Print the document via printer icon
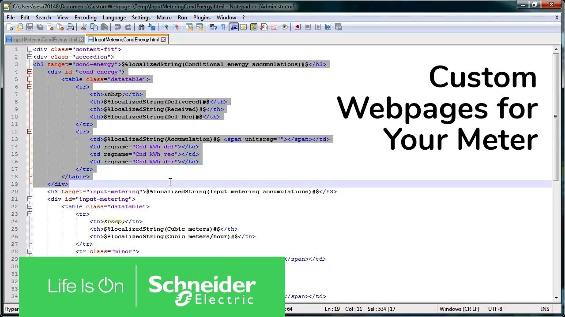 coord(70,27)
